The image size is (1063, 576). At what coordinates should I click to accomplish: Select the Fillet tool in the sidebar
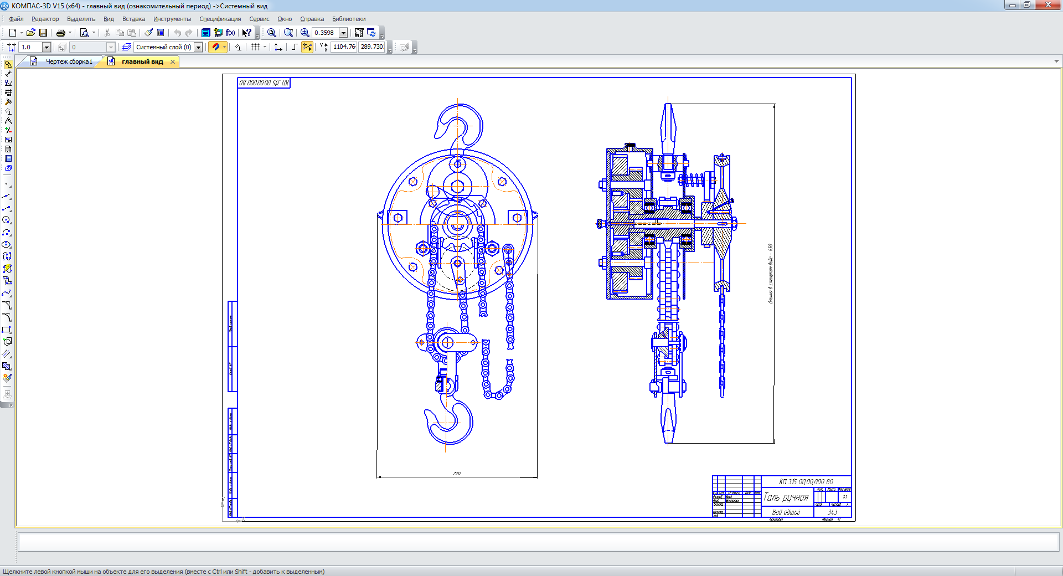tap(7, 317)
